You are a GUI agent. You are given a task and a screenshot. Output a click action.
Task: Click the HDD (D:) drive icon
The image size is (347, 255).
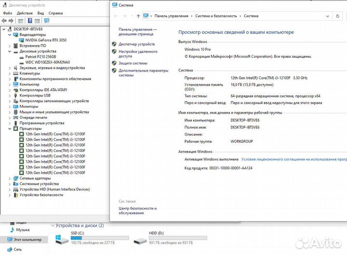click(x=140, y=241)
